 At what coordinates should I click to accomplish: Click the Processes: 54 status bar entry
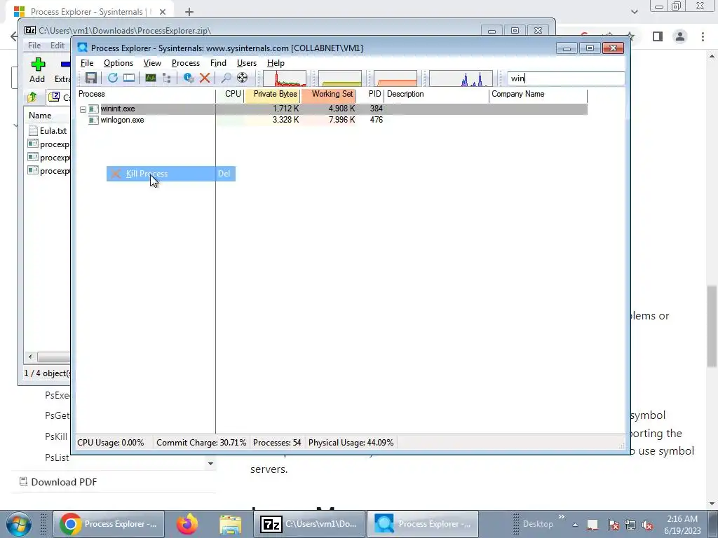[277, 443]
